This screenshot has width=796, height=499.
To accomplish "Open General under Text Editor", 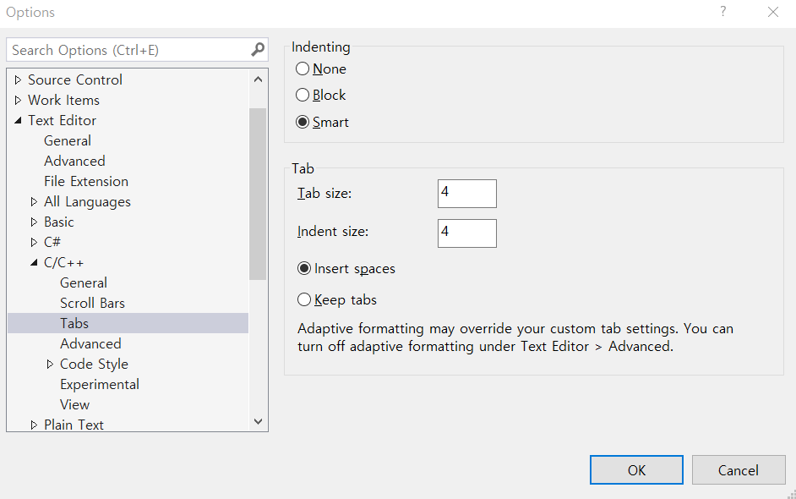I will [x=68, y=140].
